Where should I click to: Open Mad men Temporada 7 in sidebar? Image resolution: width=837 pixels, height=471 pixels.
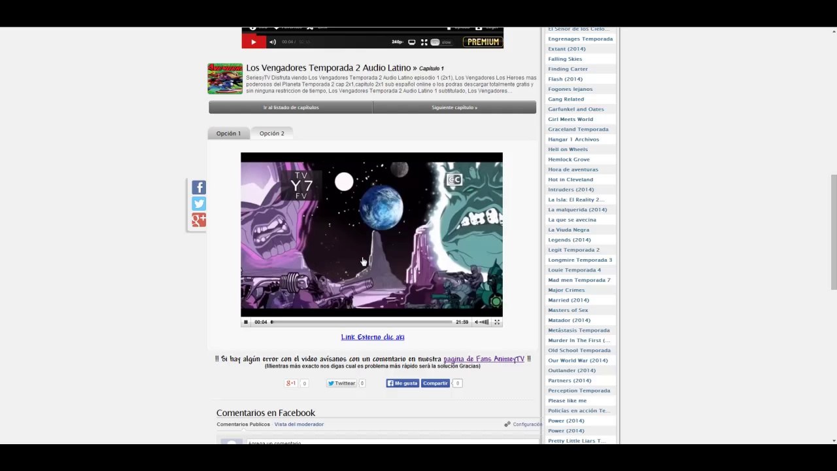coord(579,280)
